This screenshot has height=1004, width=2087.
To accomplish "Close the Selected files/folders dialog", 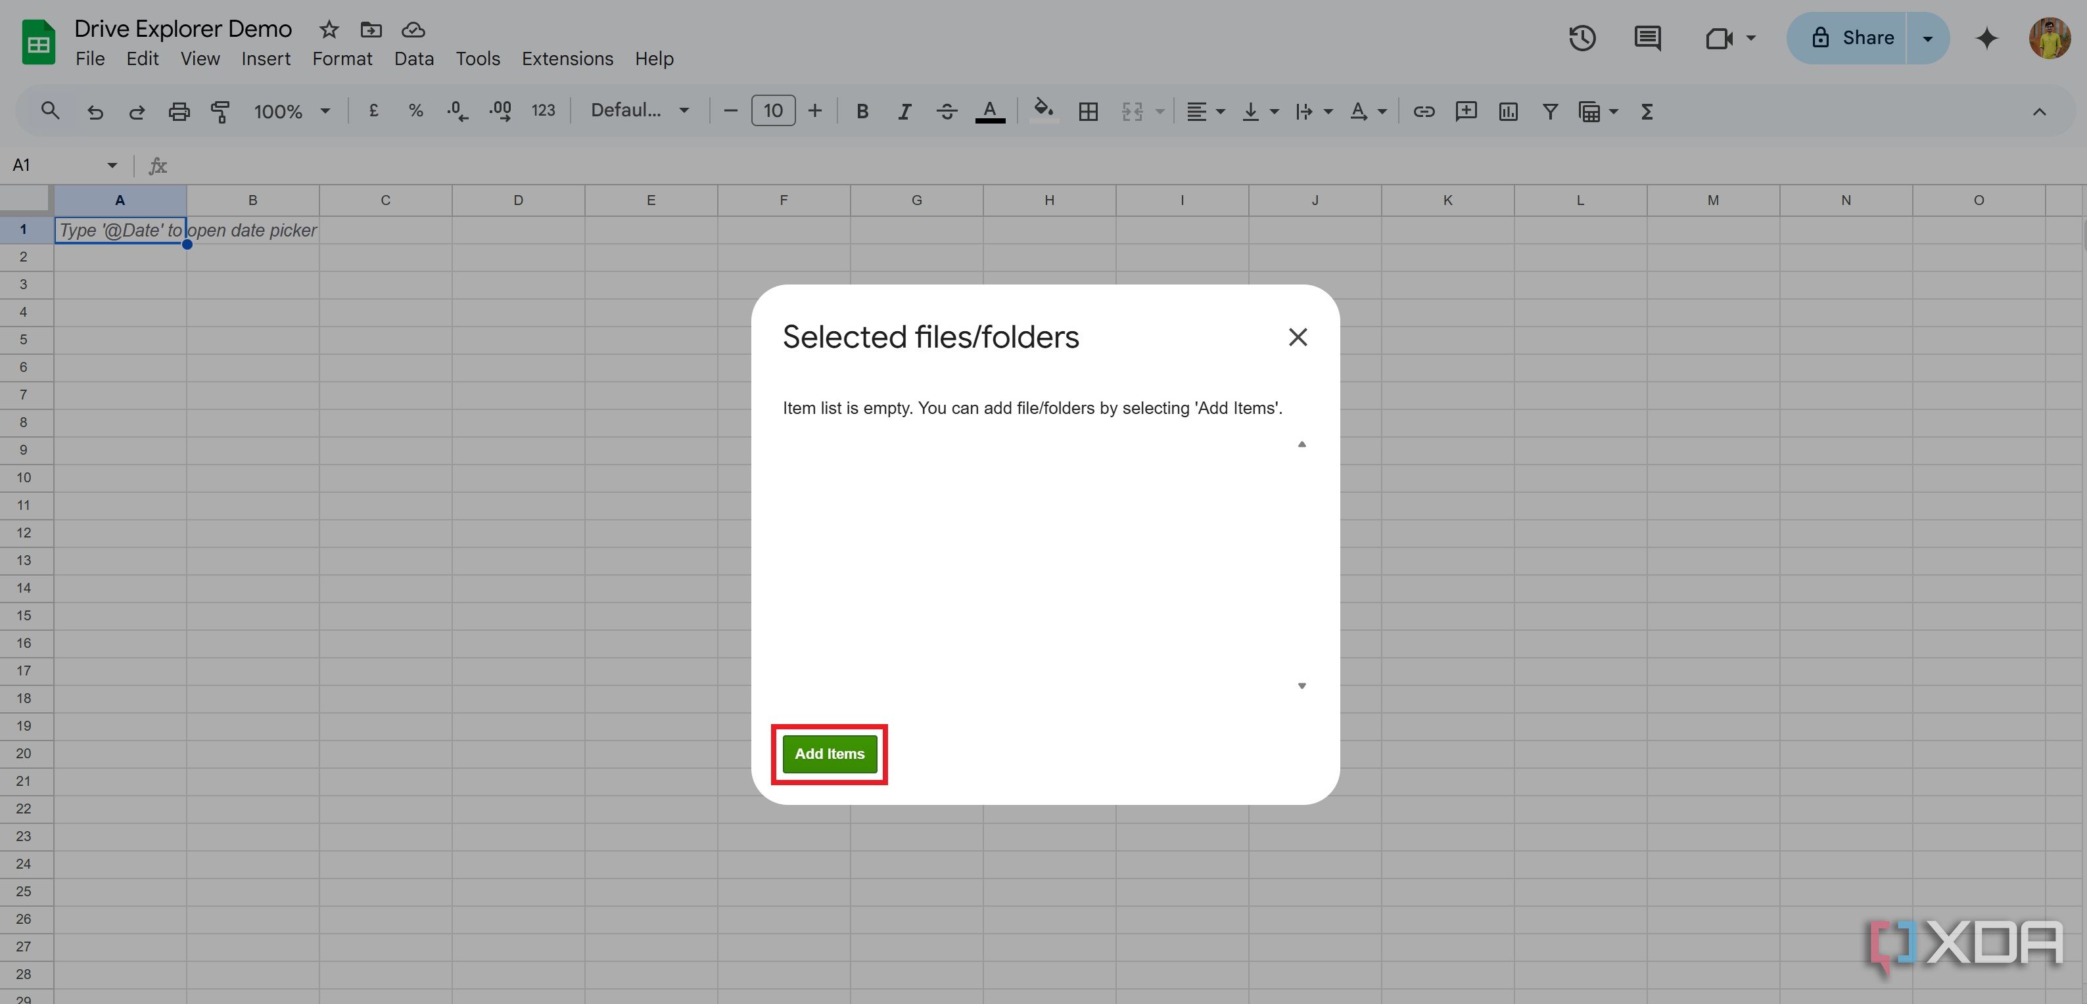I will (1297, 338).
